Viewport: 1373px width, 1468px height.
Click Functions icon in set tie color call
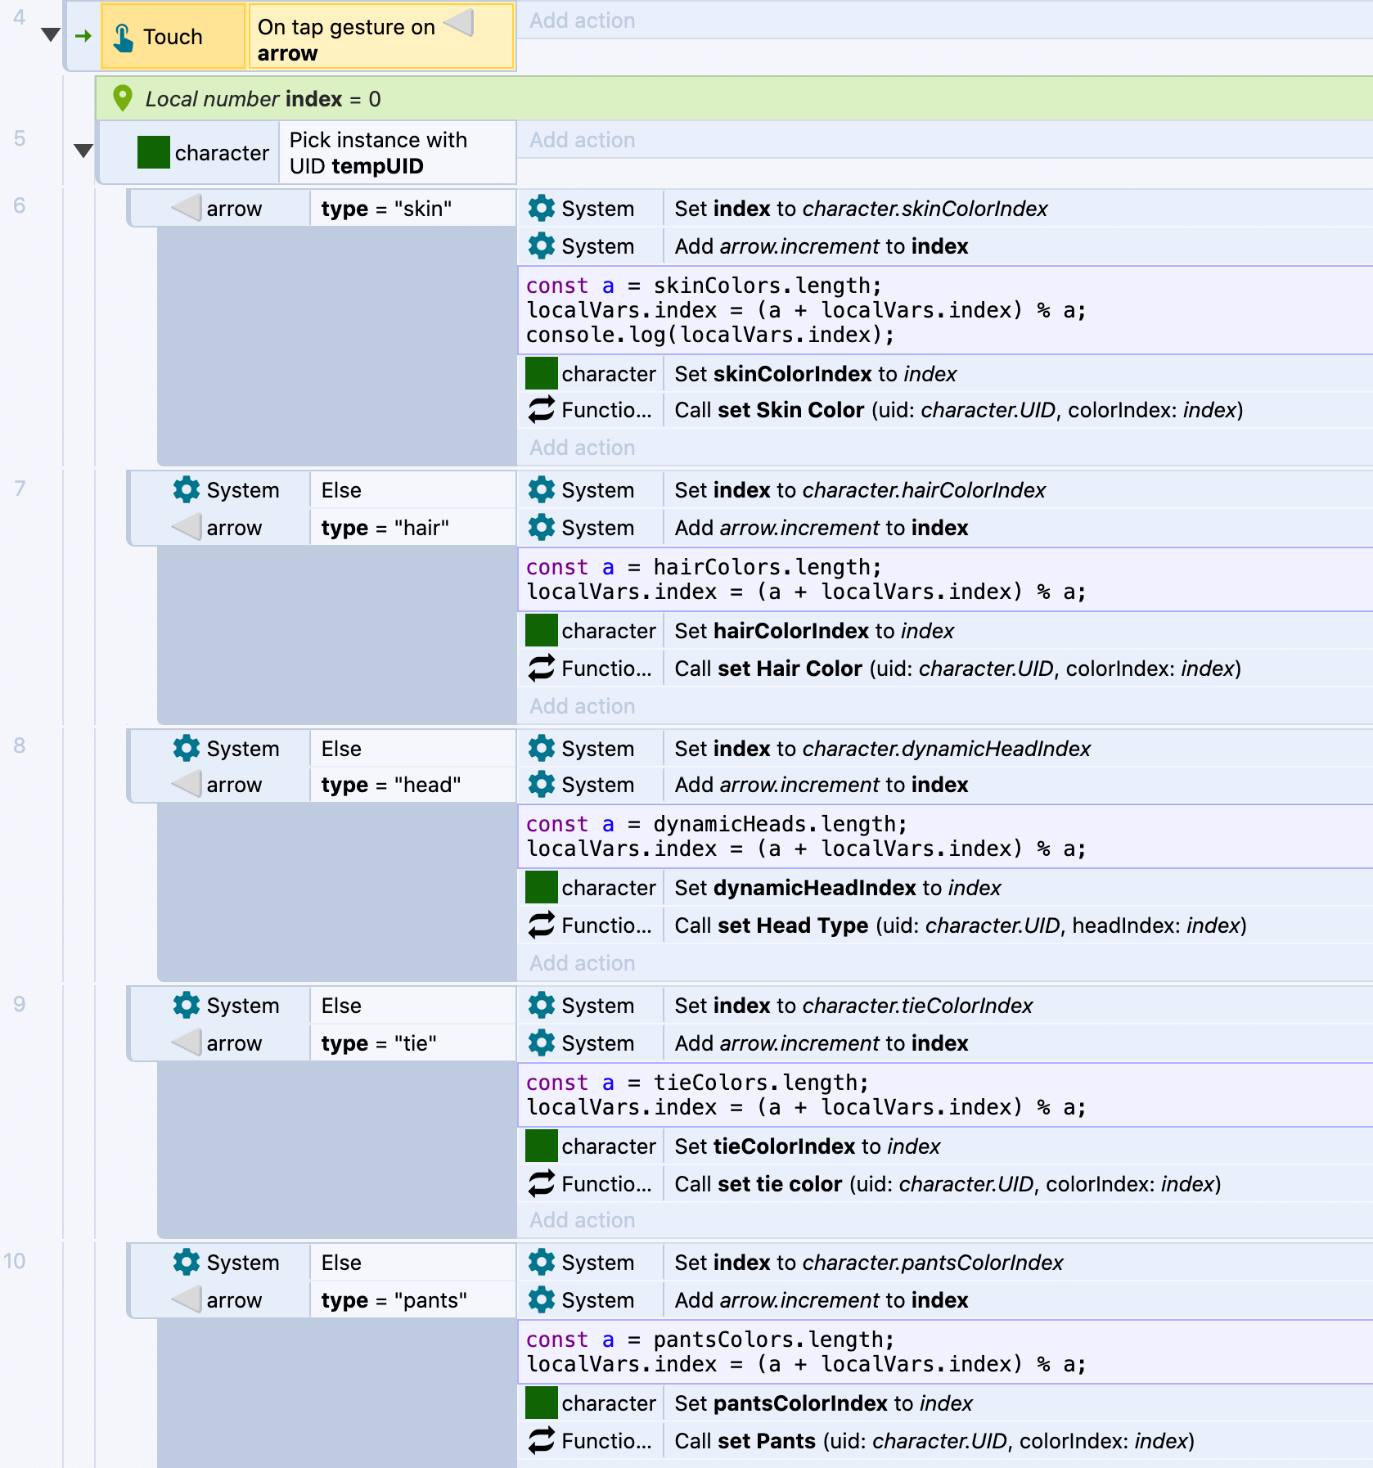click(x=542, y=1183)
